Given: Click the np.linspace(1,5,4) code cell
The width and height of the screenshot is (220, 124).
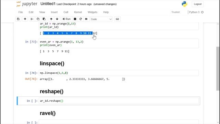Looking at the screenshot, I should pyautogui.click(x=119, y=73).
